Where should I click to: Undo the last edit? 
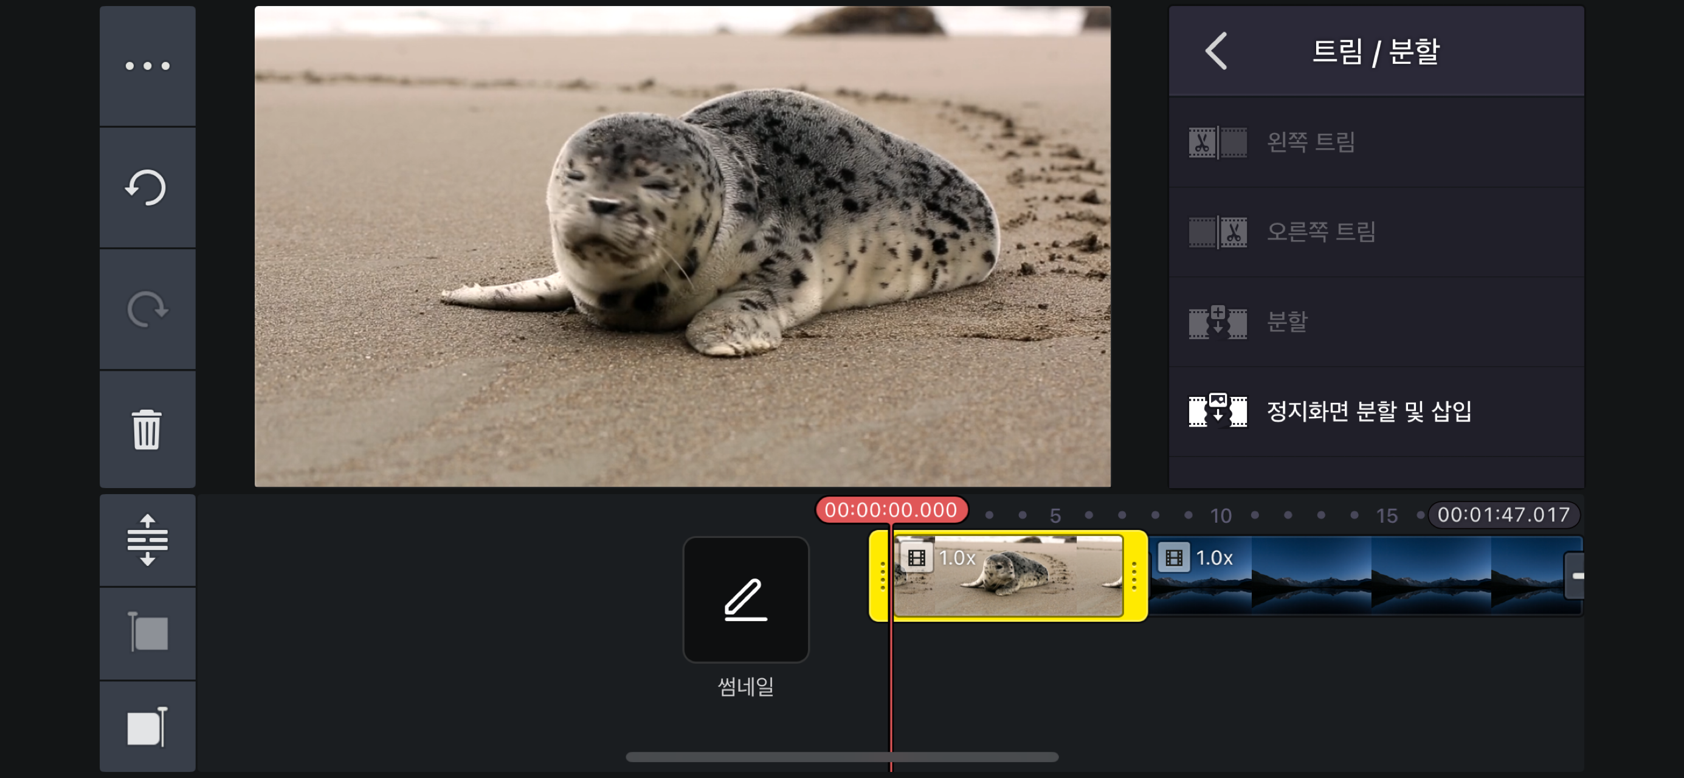click(147, 188)
